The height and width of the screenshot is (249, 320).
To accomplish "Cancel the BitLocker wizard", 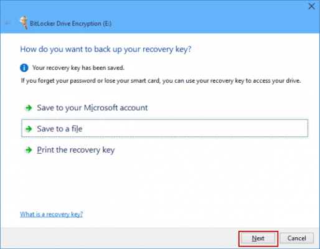I will click(x=296, y=238).
